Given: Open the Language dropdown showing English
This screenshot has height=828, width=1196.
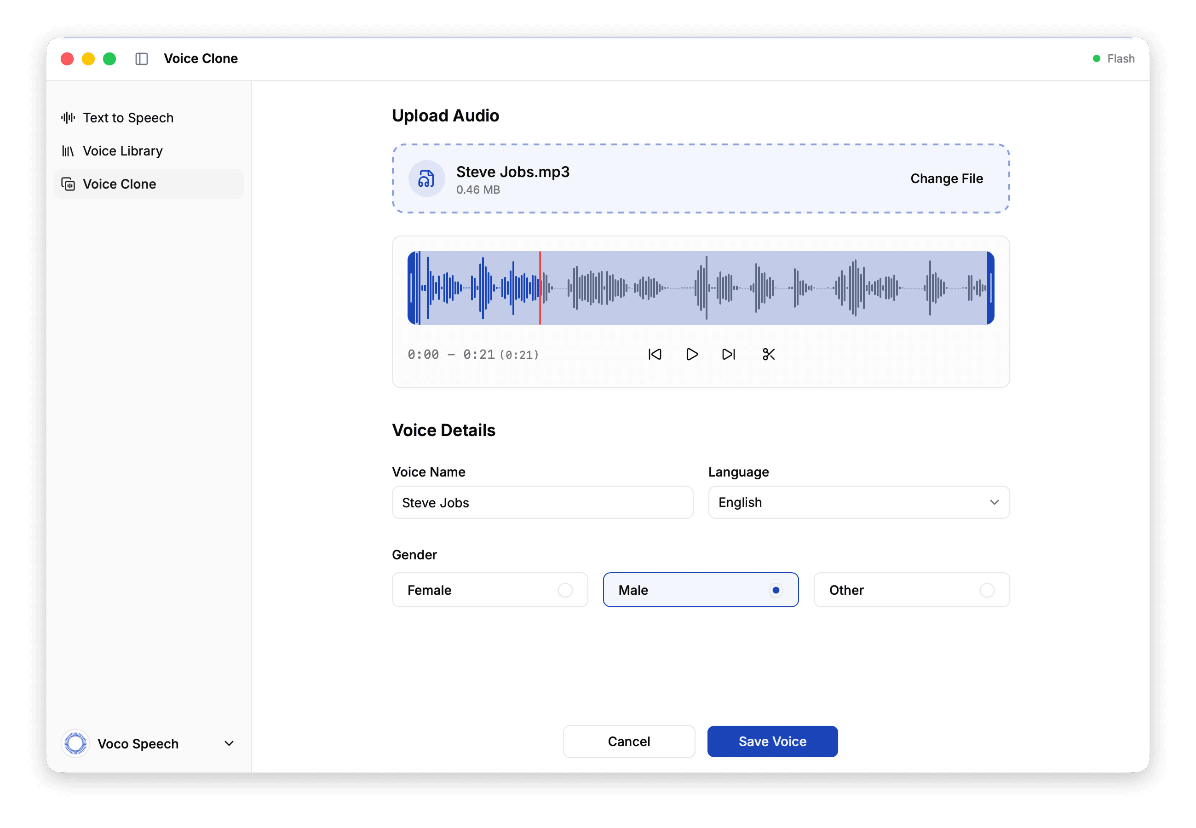Looking at the screenshot, I should [x=858, y=502].
